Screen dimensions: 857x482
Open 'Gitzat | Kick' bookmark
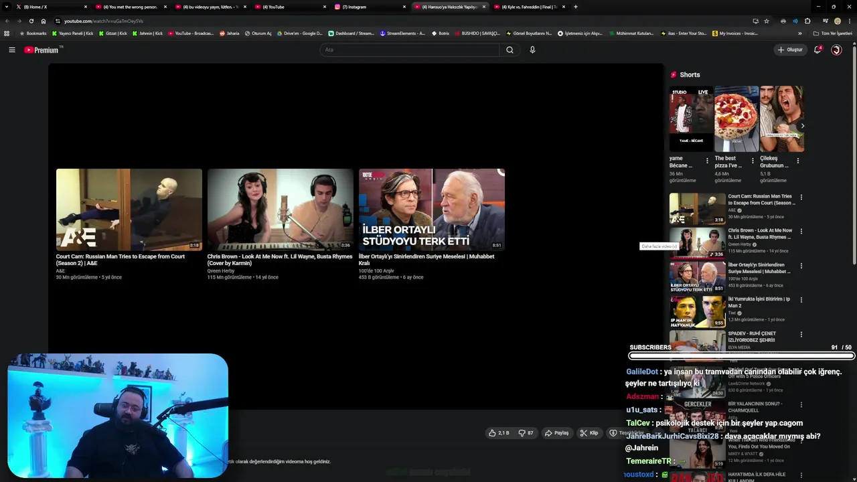click(x=112, y=33)
